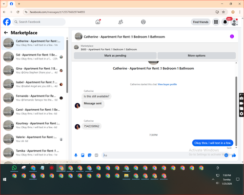This screenshot has height=195, width=244.
Task: Click the chat messages scrollbar
Action: point(236,111)
